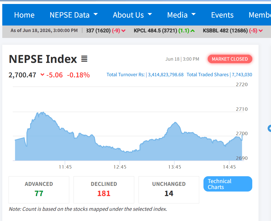
Task: Click the 2710 y-axis label
Action: 242,109
